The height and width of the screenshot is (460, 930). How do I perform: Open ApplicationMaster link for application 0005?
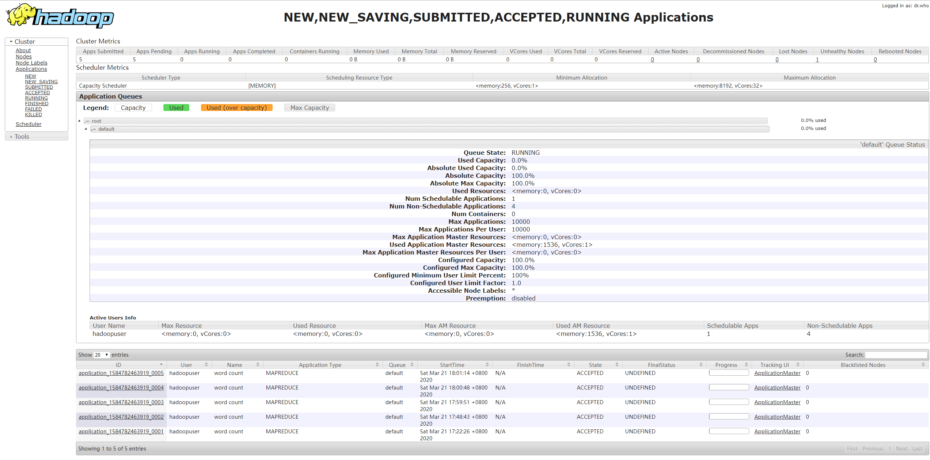click(x=777, y=373)
